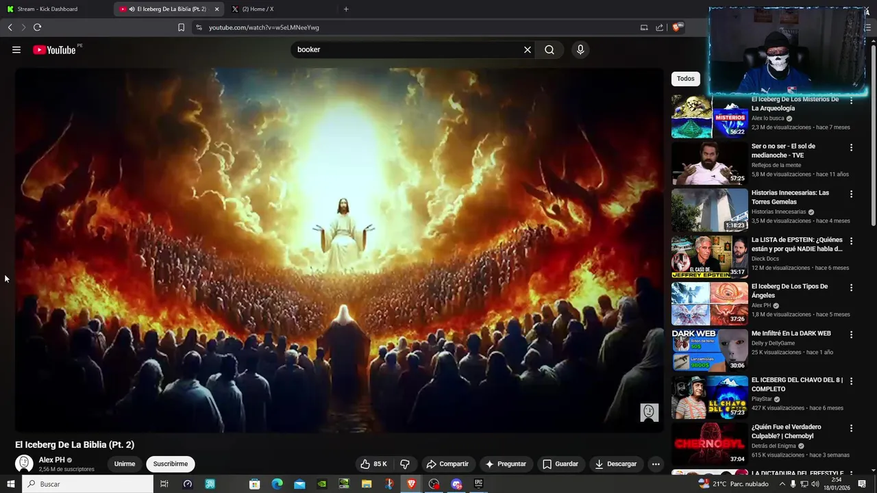
Task: Clear the 'booker' search text
Action: click(528, 49)
